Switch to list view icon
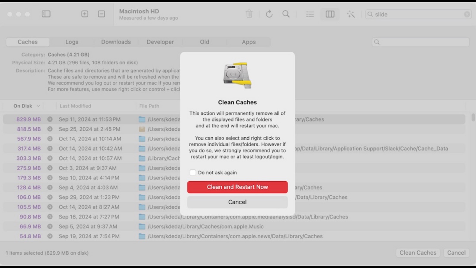This screenshot has width=476, height=268. coord(310,14)
